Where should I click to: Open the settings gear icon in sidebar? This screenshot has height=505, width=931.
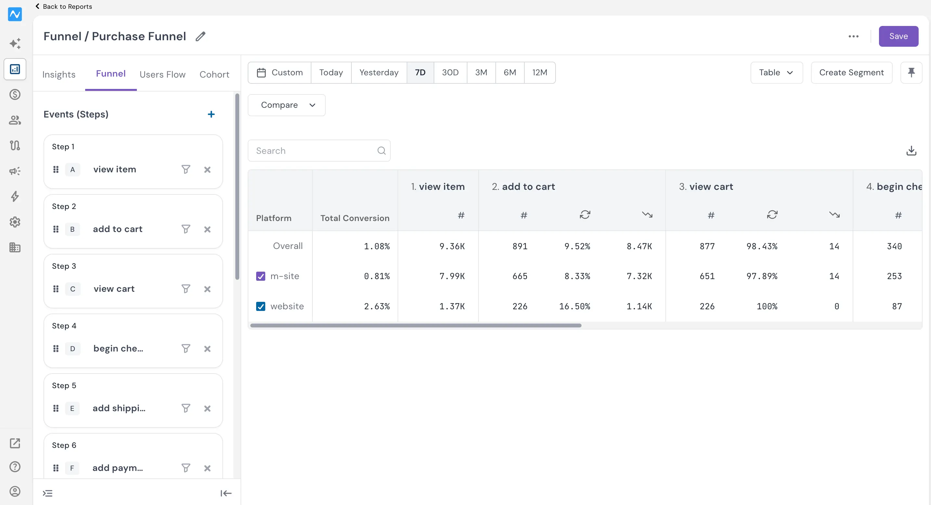15,222
